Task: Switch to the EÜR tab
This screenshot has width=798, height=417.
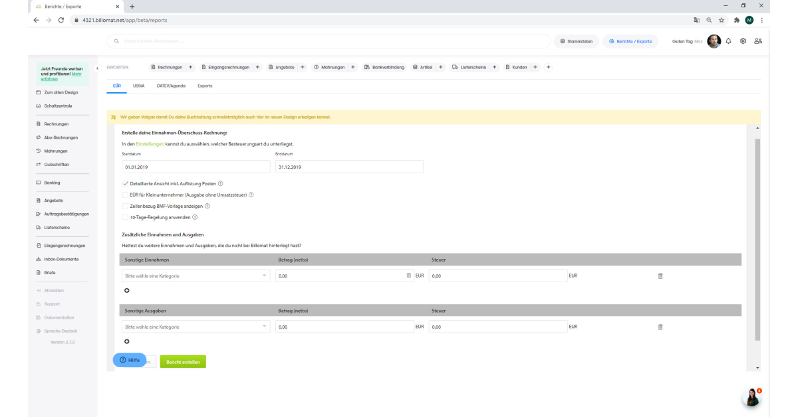Action: click(x=117, y=86)
